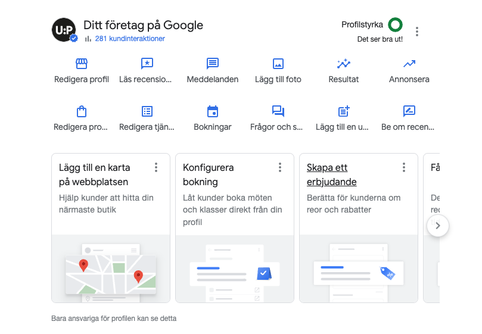Open options menu on Lägg till en karta card
The image size is (482, 334).
coord(156,167)
